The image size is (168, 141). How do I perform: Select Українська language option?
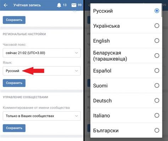click(x=126, y=26)
